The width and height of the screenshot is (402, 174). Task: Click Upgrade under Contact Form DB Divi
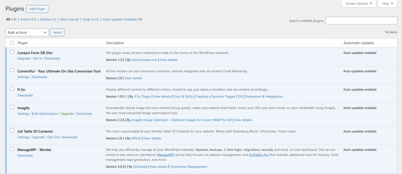point(24,58)
